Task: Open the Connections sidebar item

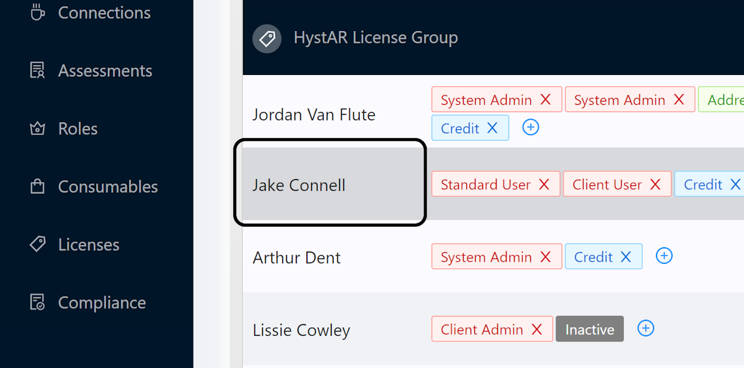Action: 91,12
